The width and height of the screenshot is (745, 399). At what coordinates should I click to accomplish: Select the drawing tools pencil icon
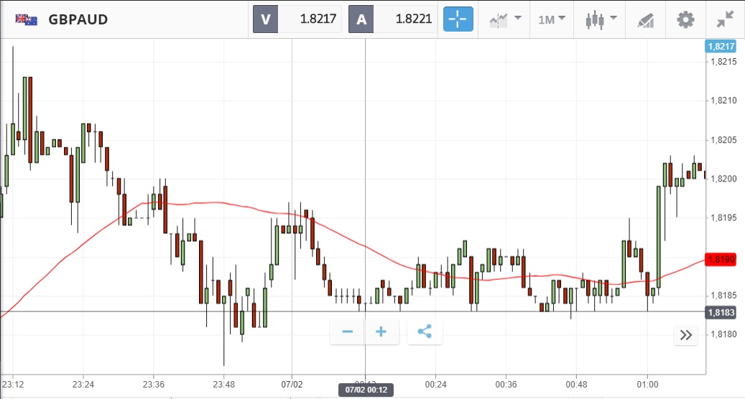[646, 20]
